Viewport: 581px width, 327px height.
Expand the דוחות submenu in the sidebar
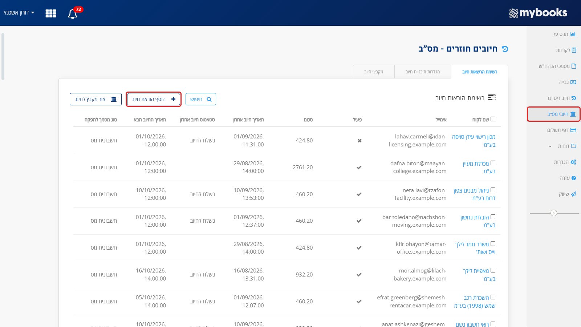coord(562,146)
